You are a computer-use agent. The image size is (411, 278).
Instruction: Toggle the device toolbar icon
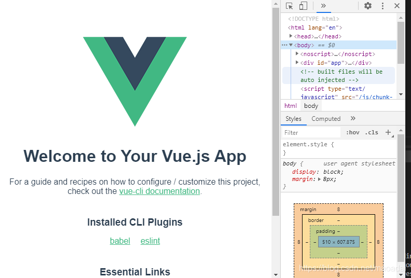point(303,6)
